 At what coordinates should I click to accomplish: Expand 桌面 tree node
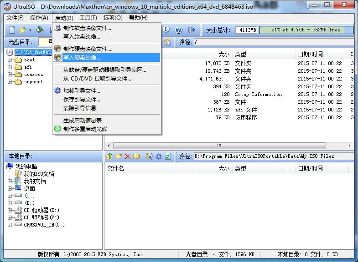[x=10, y=189]
